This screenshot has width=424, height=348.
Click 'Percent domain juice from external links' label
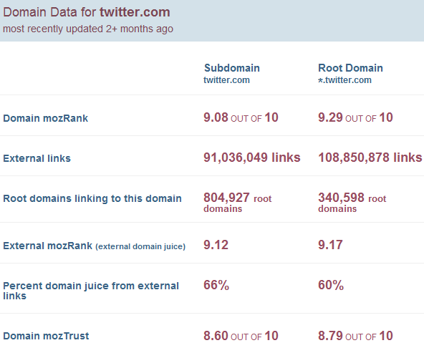[91, 291]
